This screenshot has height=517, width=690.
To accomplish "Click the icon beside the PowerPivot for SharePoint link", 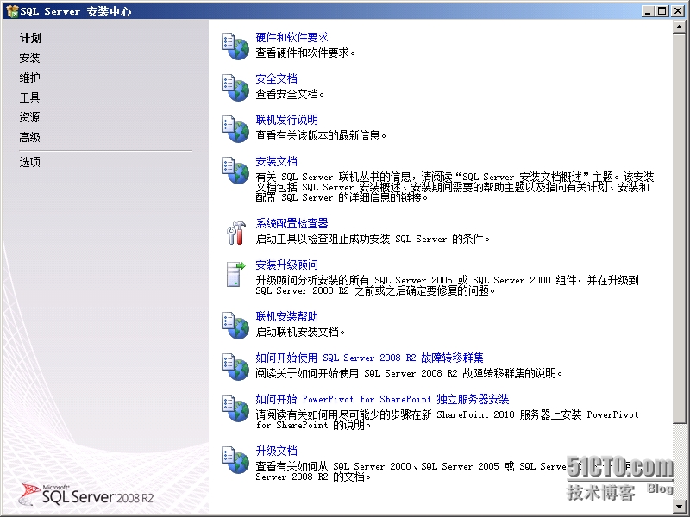I will pos(235,408).
